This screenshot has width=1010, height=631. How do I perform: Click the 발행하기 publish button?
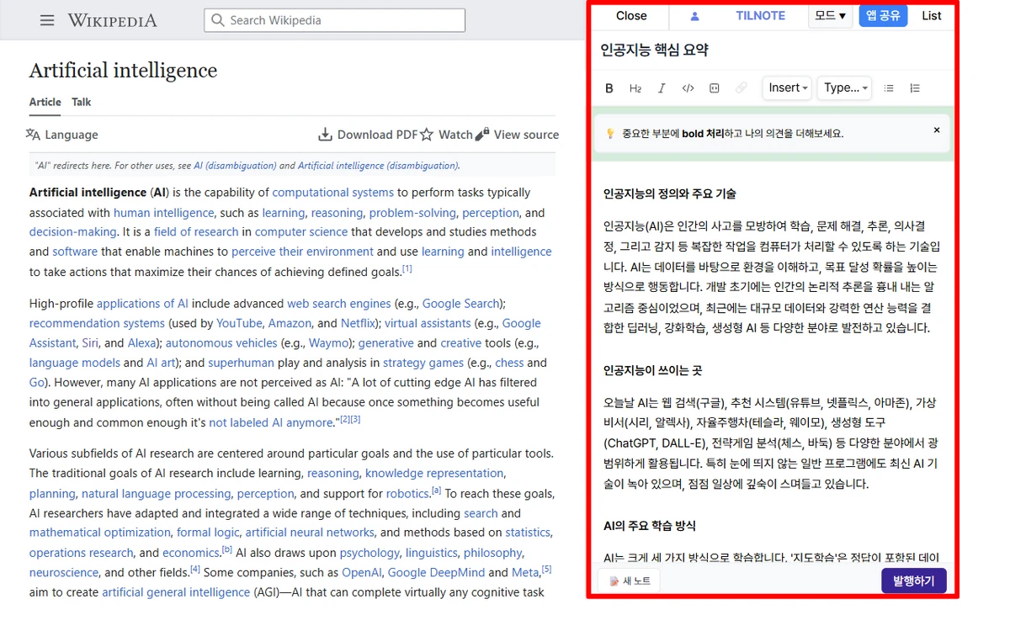[x=914, y=581]
